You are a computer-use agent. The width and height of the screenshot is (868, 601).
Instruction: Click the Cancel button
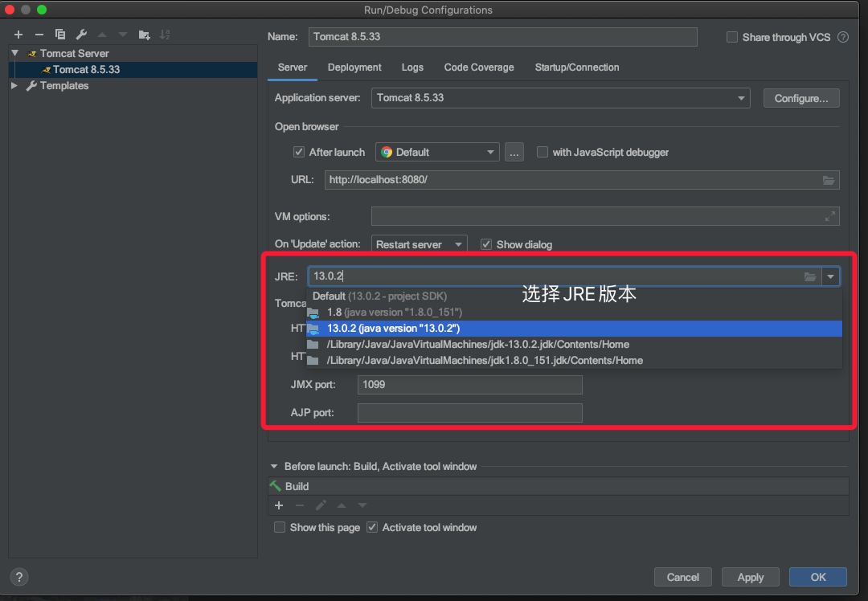tap(682, 577)
